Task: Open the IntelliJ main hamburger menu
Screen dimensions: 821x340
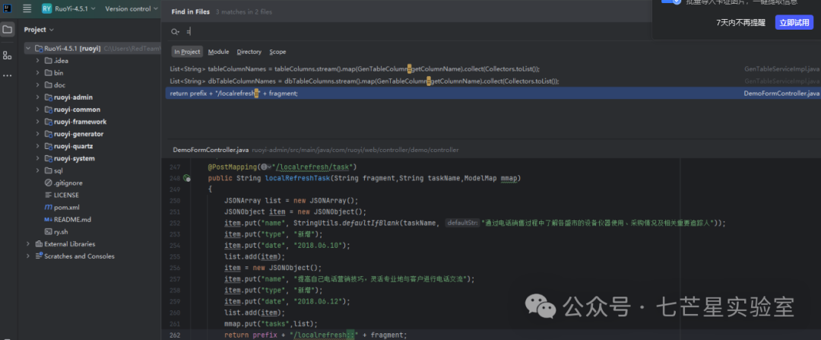Action: coord(27,8)
